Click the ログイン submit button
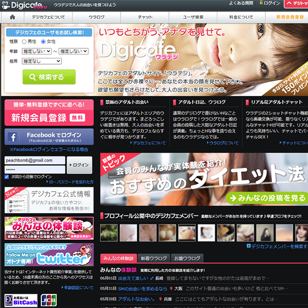This screenshot has width=308, height=308. 79,165
